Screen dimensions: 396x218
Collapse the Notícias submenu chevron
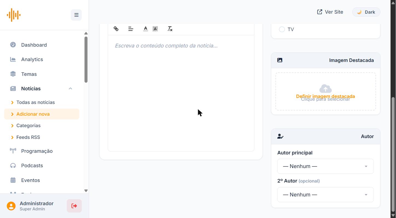click(70, 89)
